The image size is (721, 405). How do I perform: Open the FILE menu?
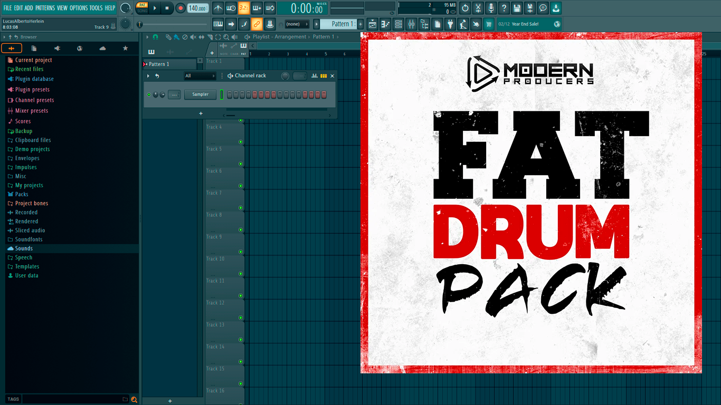tap(8, 8)
